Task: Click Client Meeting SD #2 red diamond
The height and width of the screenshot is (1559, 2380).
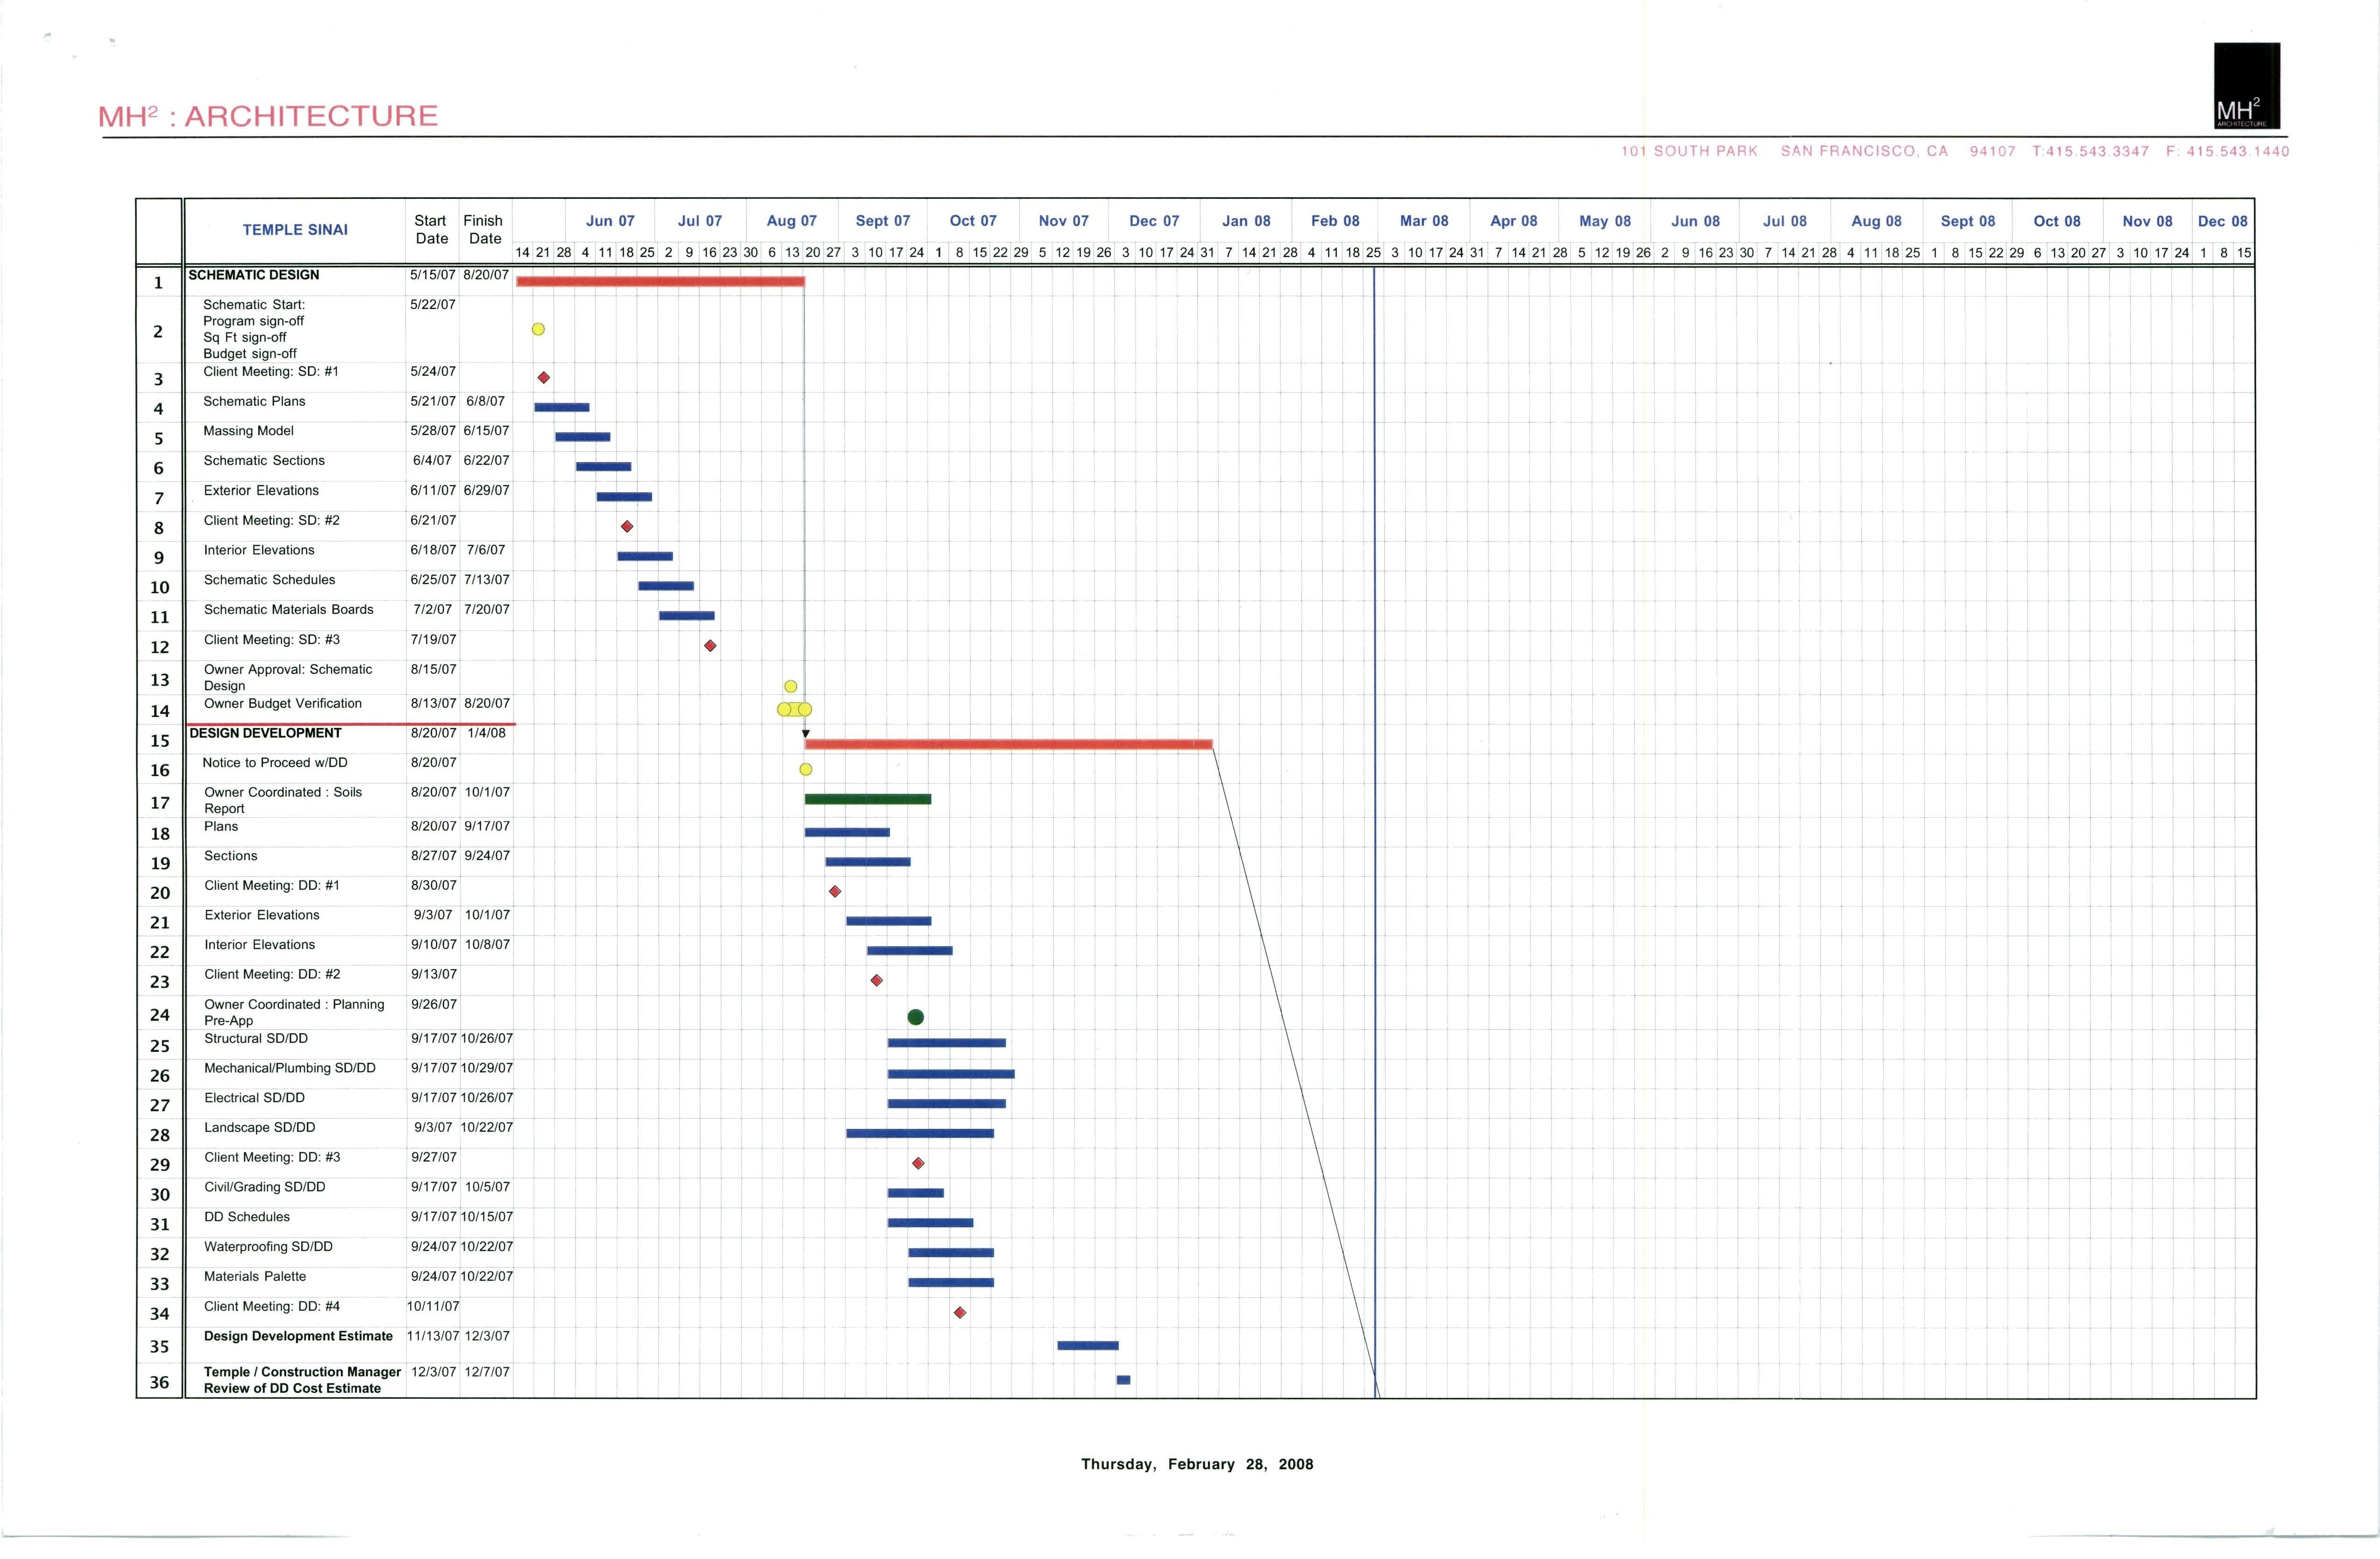Action: pos(627,527)
